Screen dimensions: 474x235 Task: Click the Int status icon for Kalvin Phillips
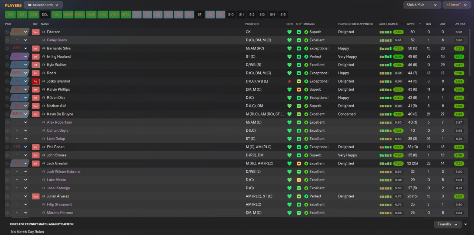pyautogui.click(x=36, y=90)
